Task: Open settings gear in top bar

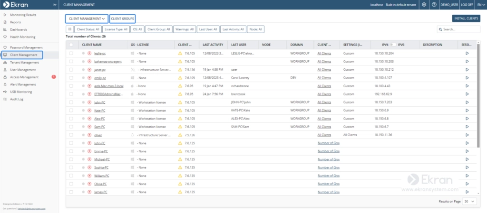Action: [424, 5]
